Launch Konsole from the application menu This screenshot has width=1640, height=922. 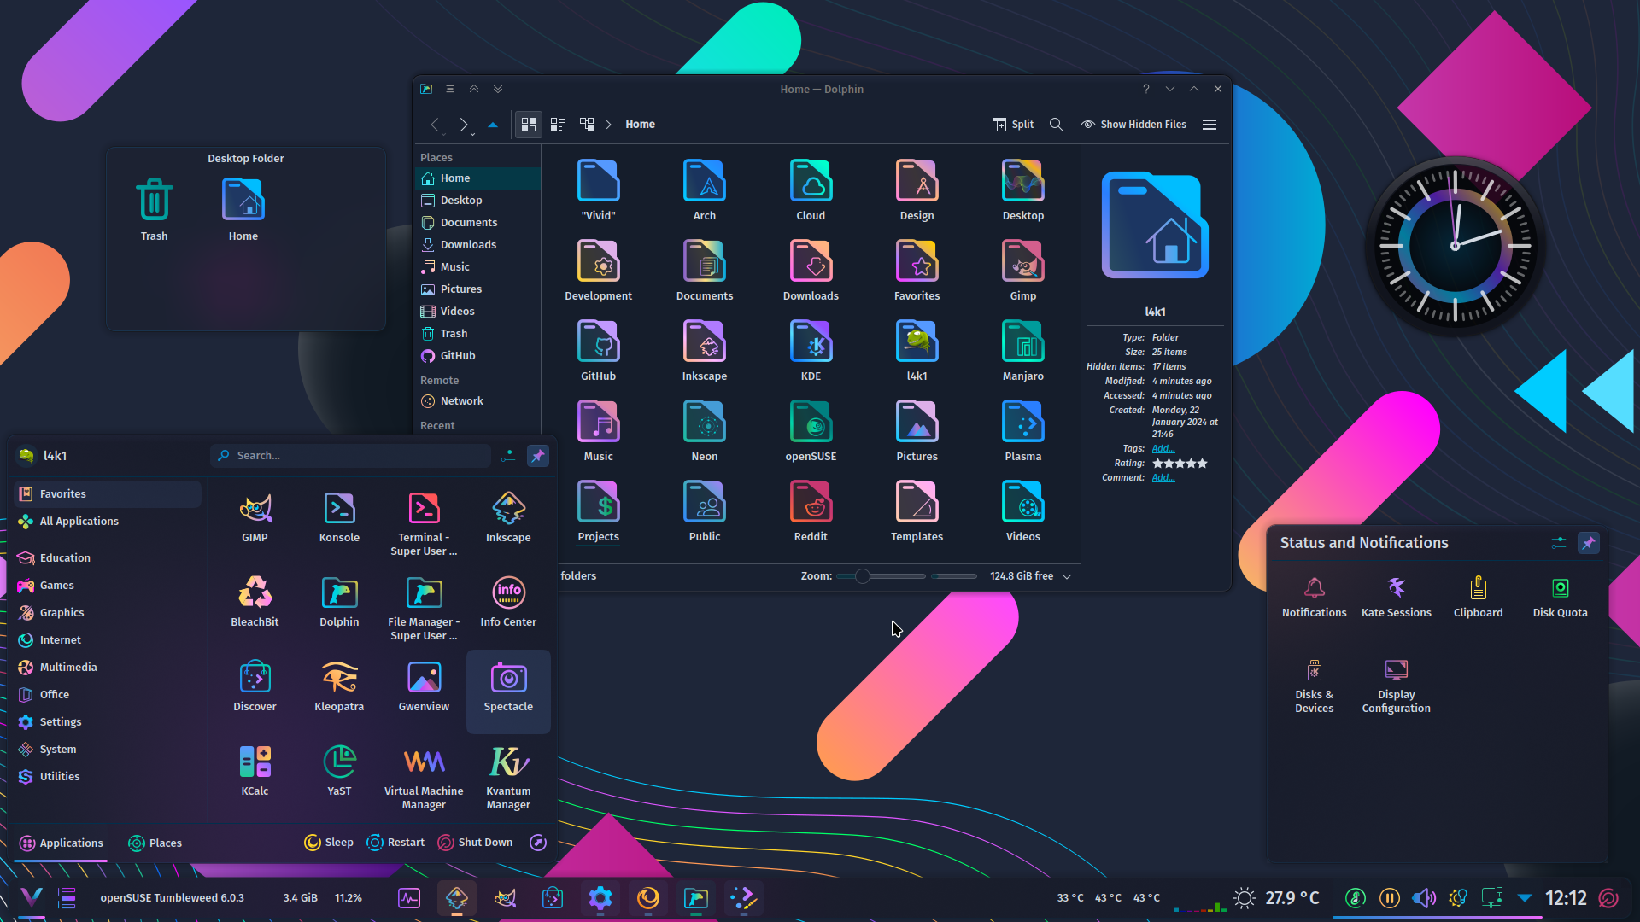339,518
